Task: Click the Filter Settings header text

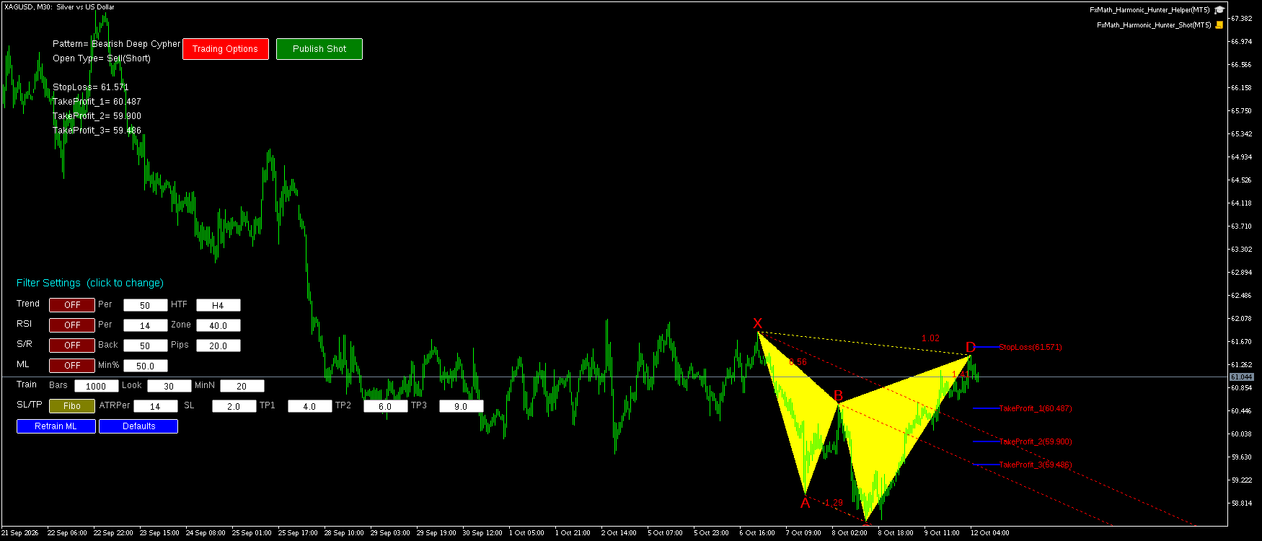Action: [x=90, y=283]
